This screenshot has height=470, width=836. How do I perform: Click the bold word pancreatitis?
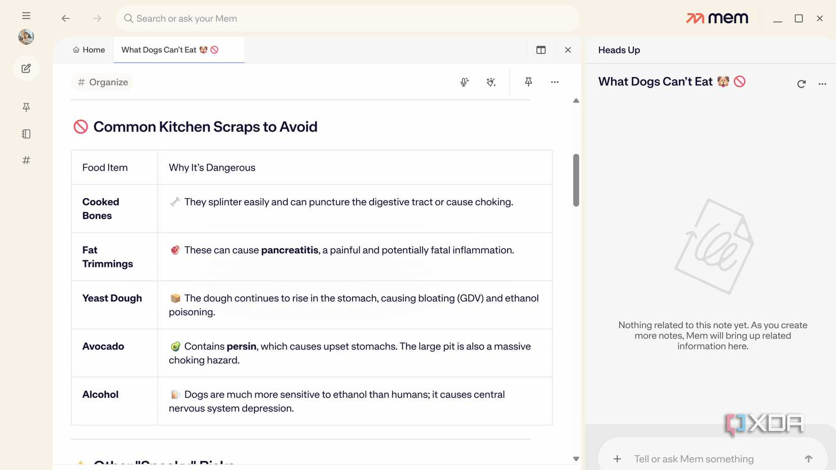click(290, 250)
